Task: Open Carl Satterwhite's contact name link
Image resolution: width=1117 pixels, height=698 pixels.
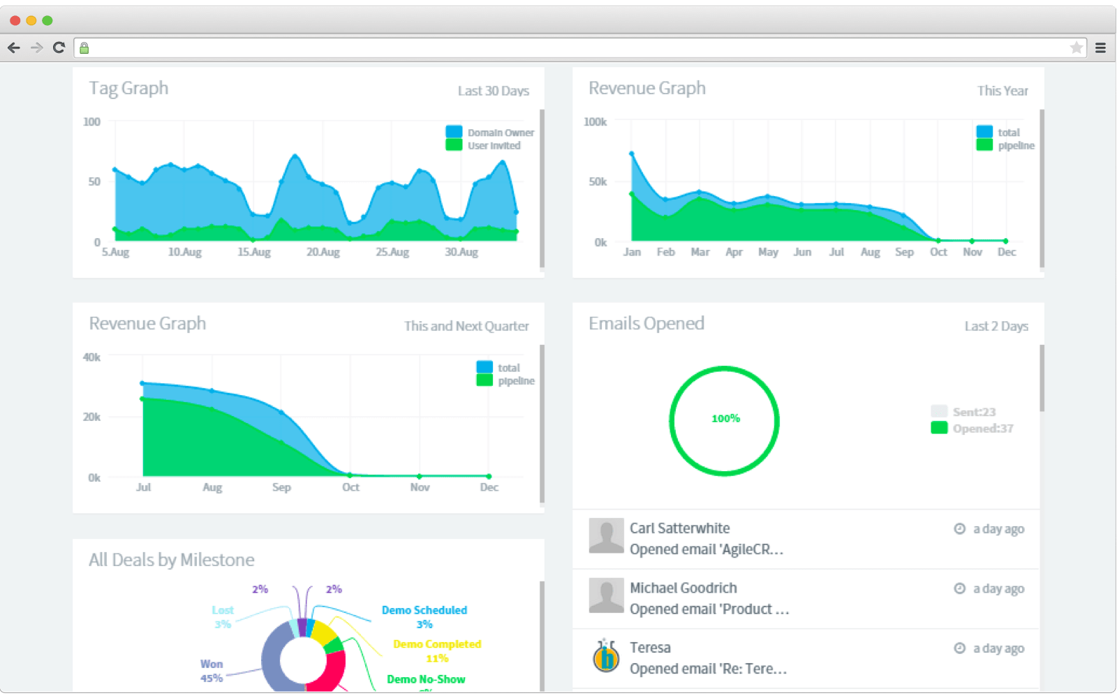Action: click(x=679, y=528)
